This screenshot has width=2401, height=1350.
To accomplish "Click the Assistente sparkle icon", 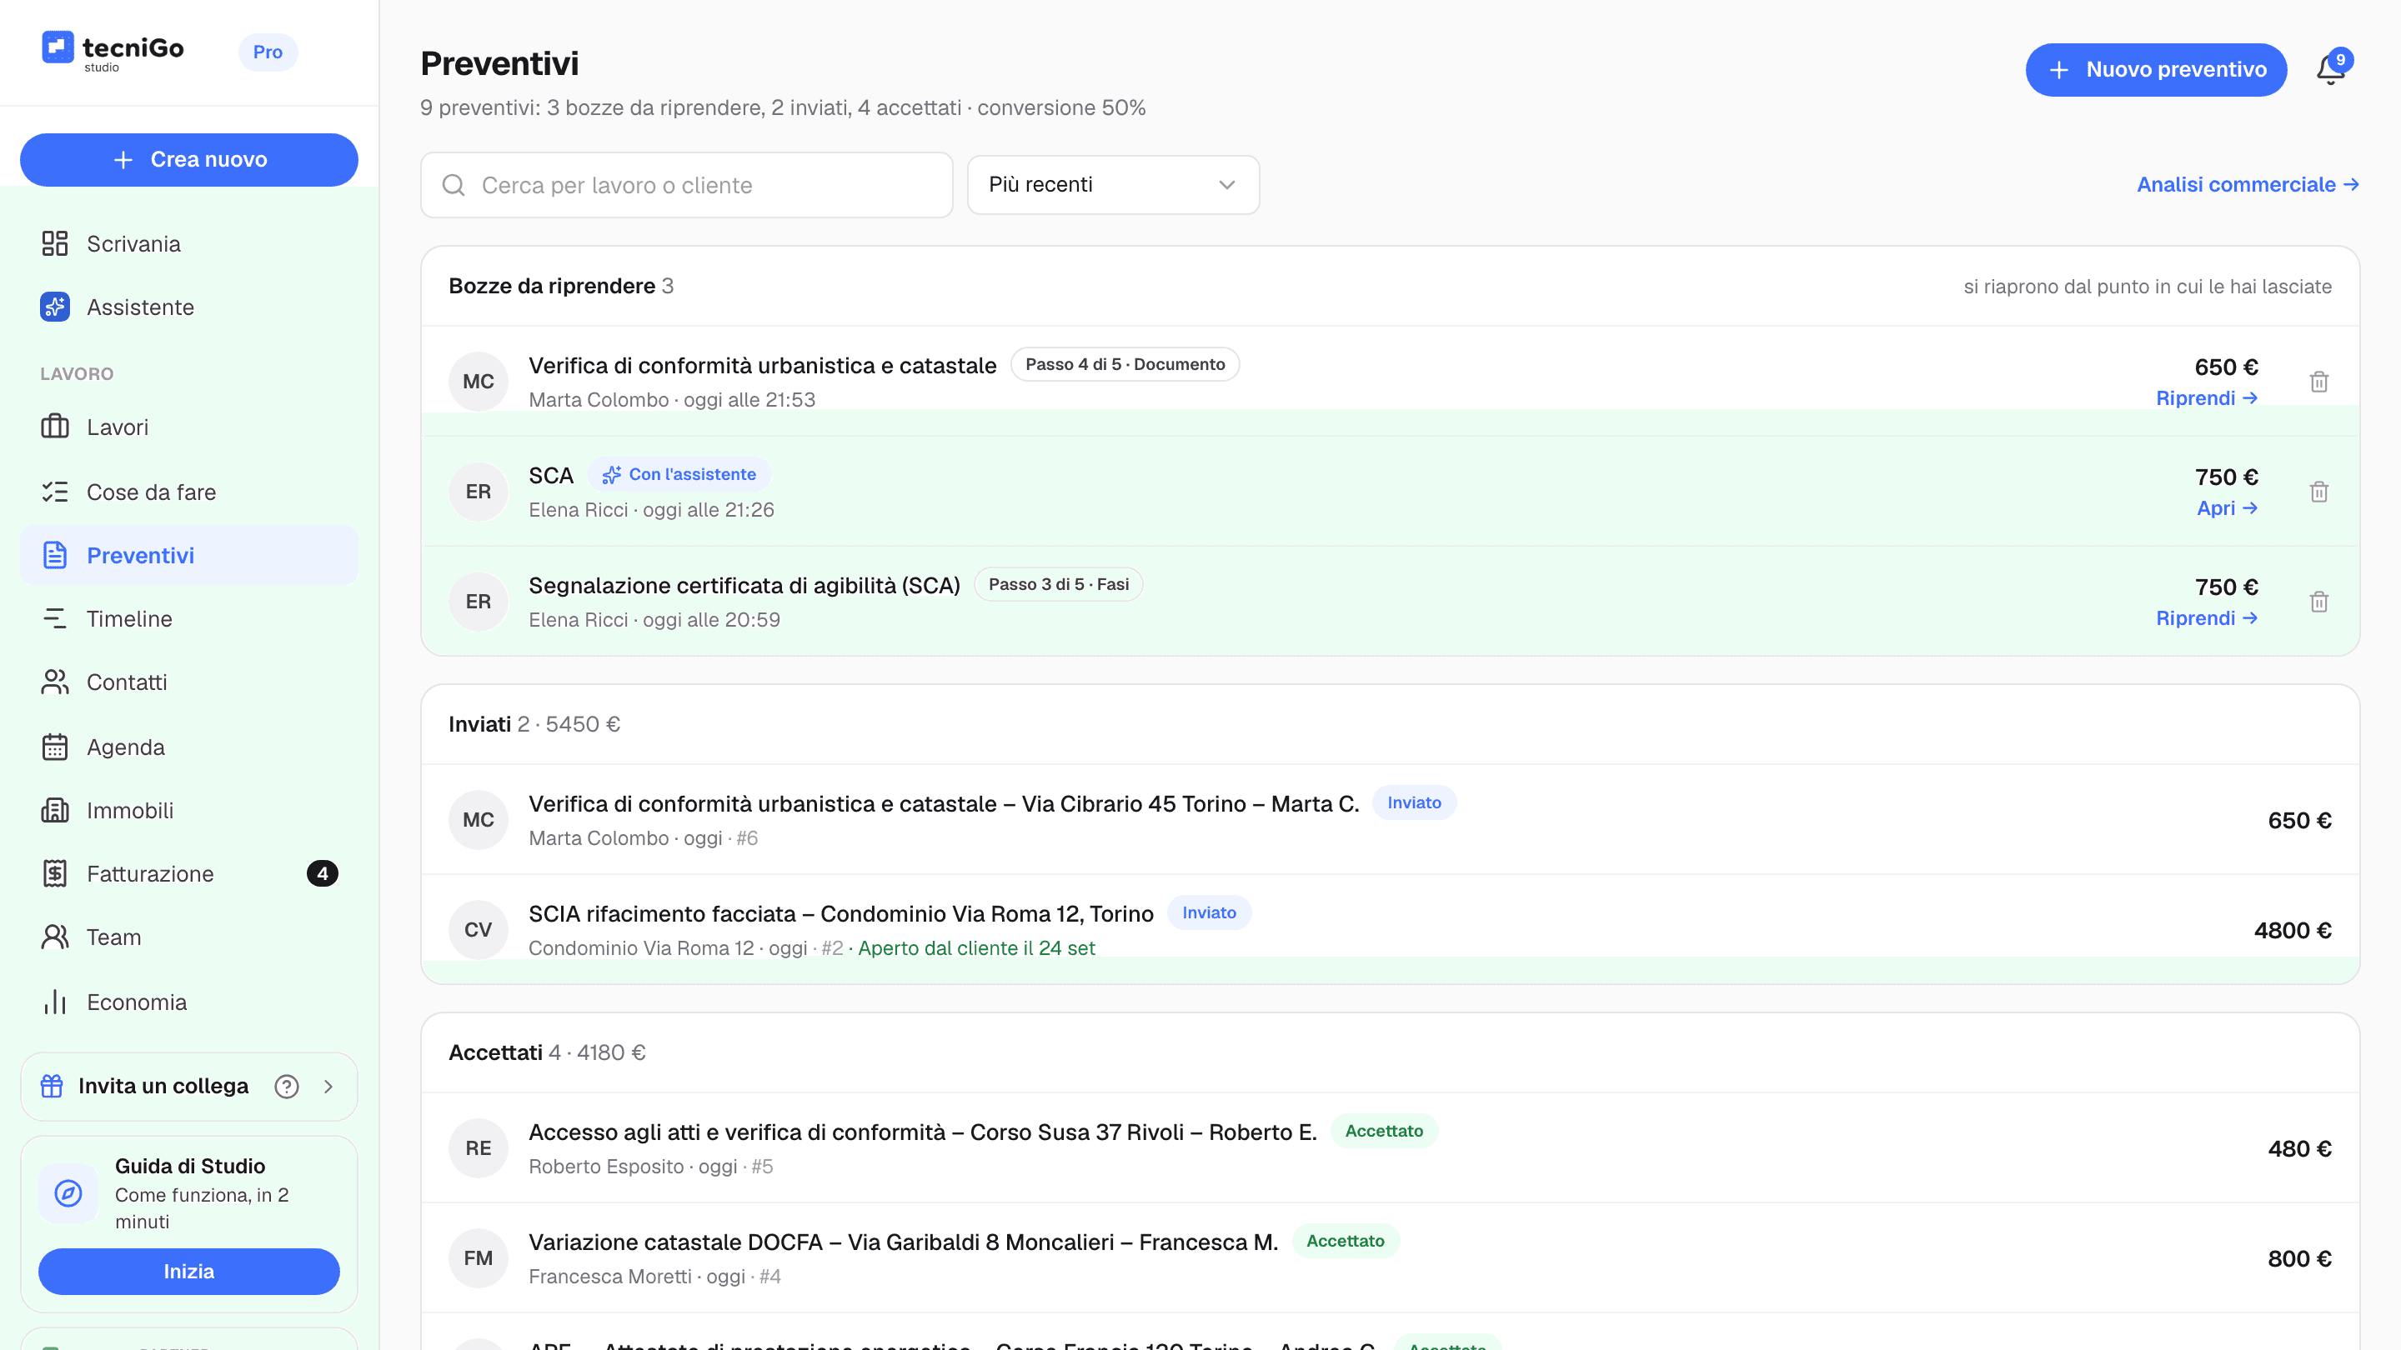I will click(55, 307).
